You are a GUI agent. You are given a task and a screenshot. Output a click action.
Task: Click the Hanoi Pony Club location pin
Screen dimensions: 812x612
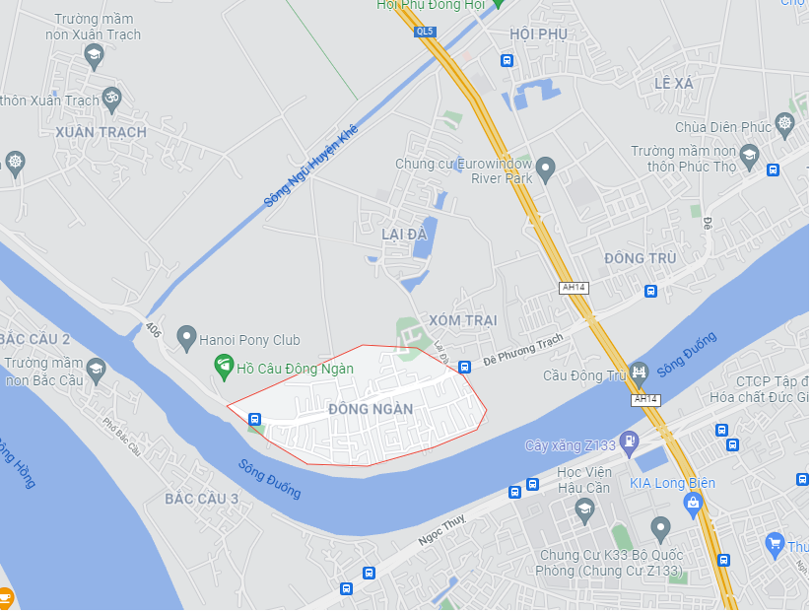(x=186, y=339)
